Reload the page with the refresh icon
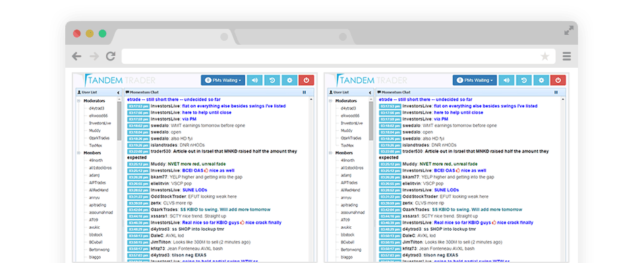The height and width of the screenshot is (263, 636). [111, 57]
